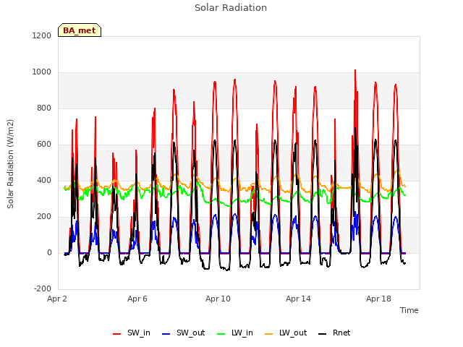Click the blue SW_out legend swatch

point(166,334)
